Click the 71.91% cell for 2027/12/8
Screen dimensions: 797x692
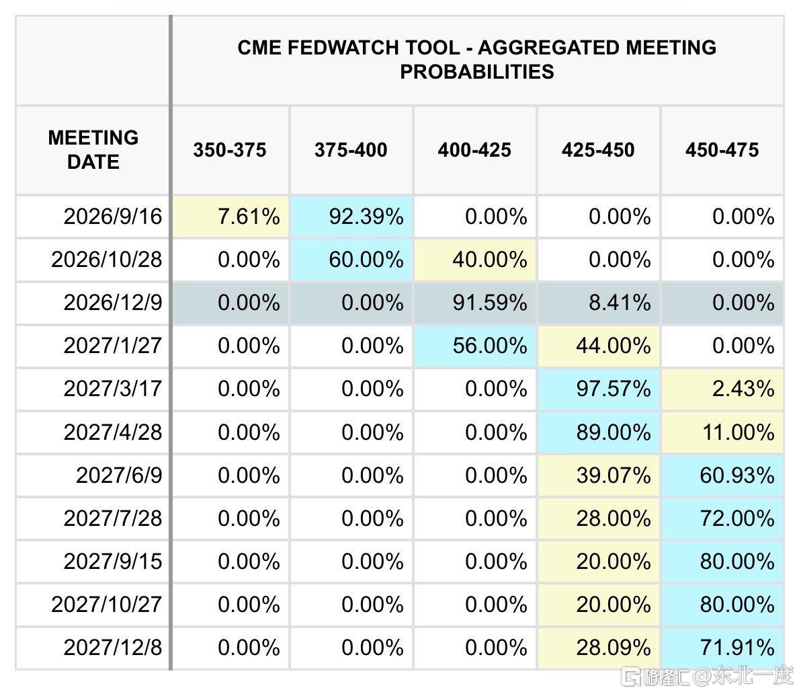tap(722, 648)
